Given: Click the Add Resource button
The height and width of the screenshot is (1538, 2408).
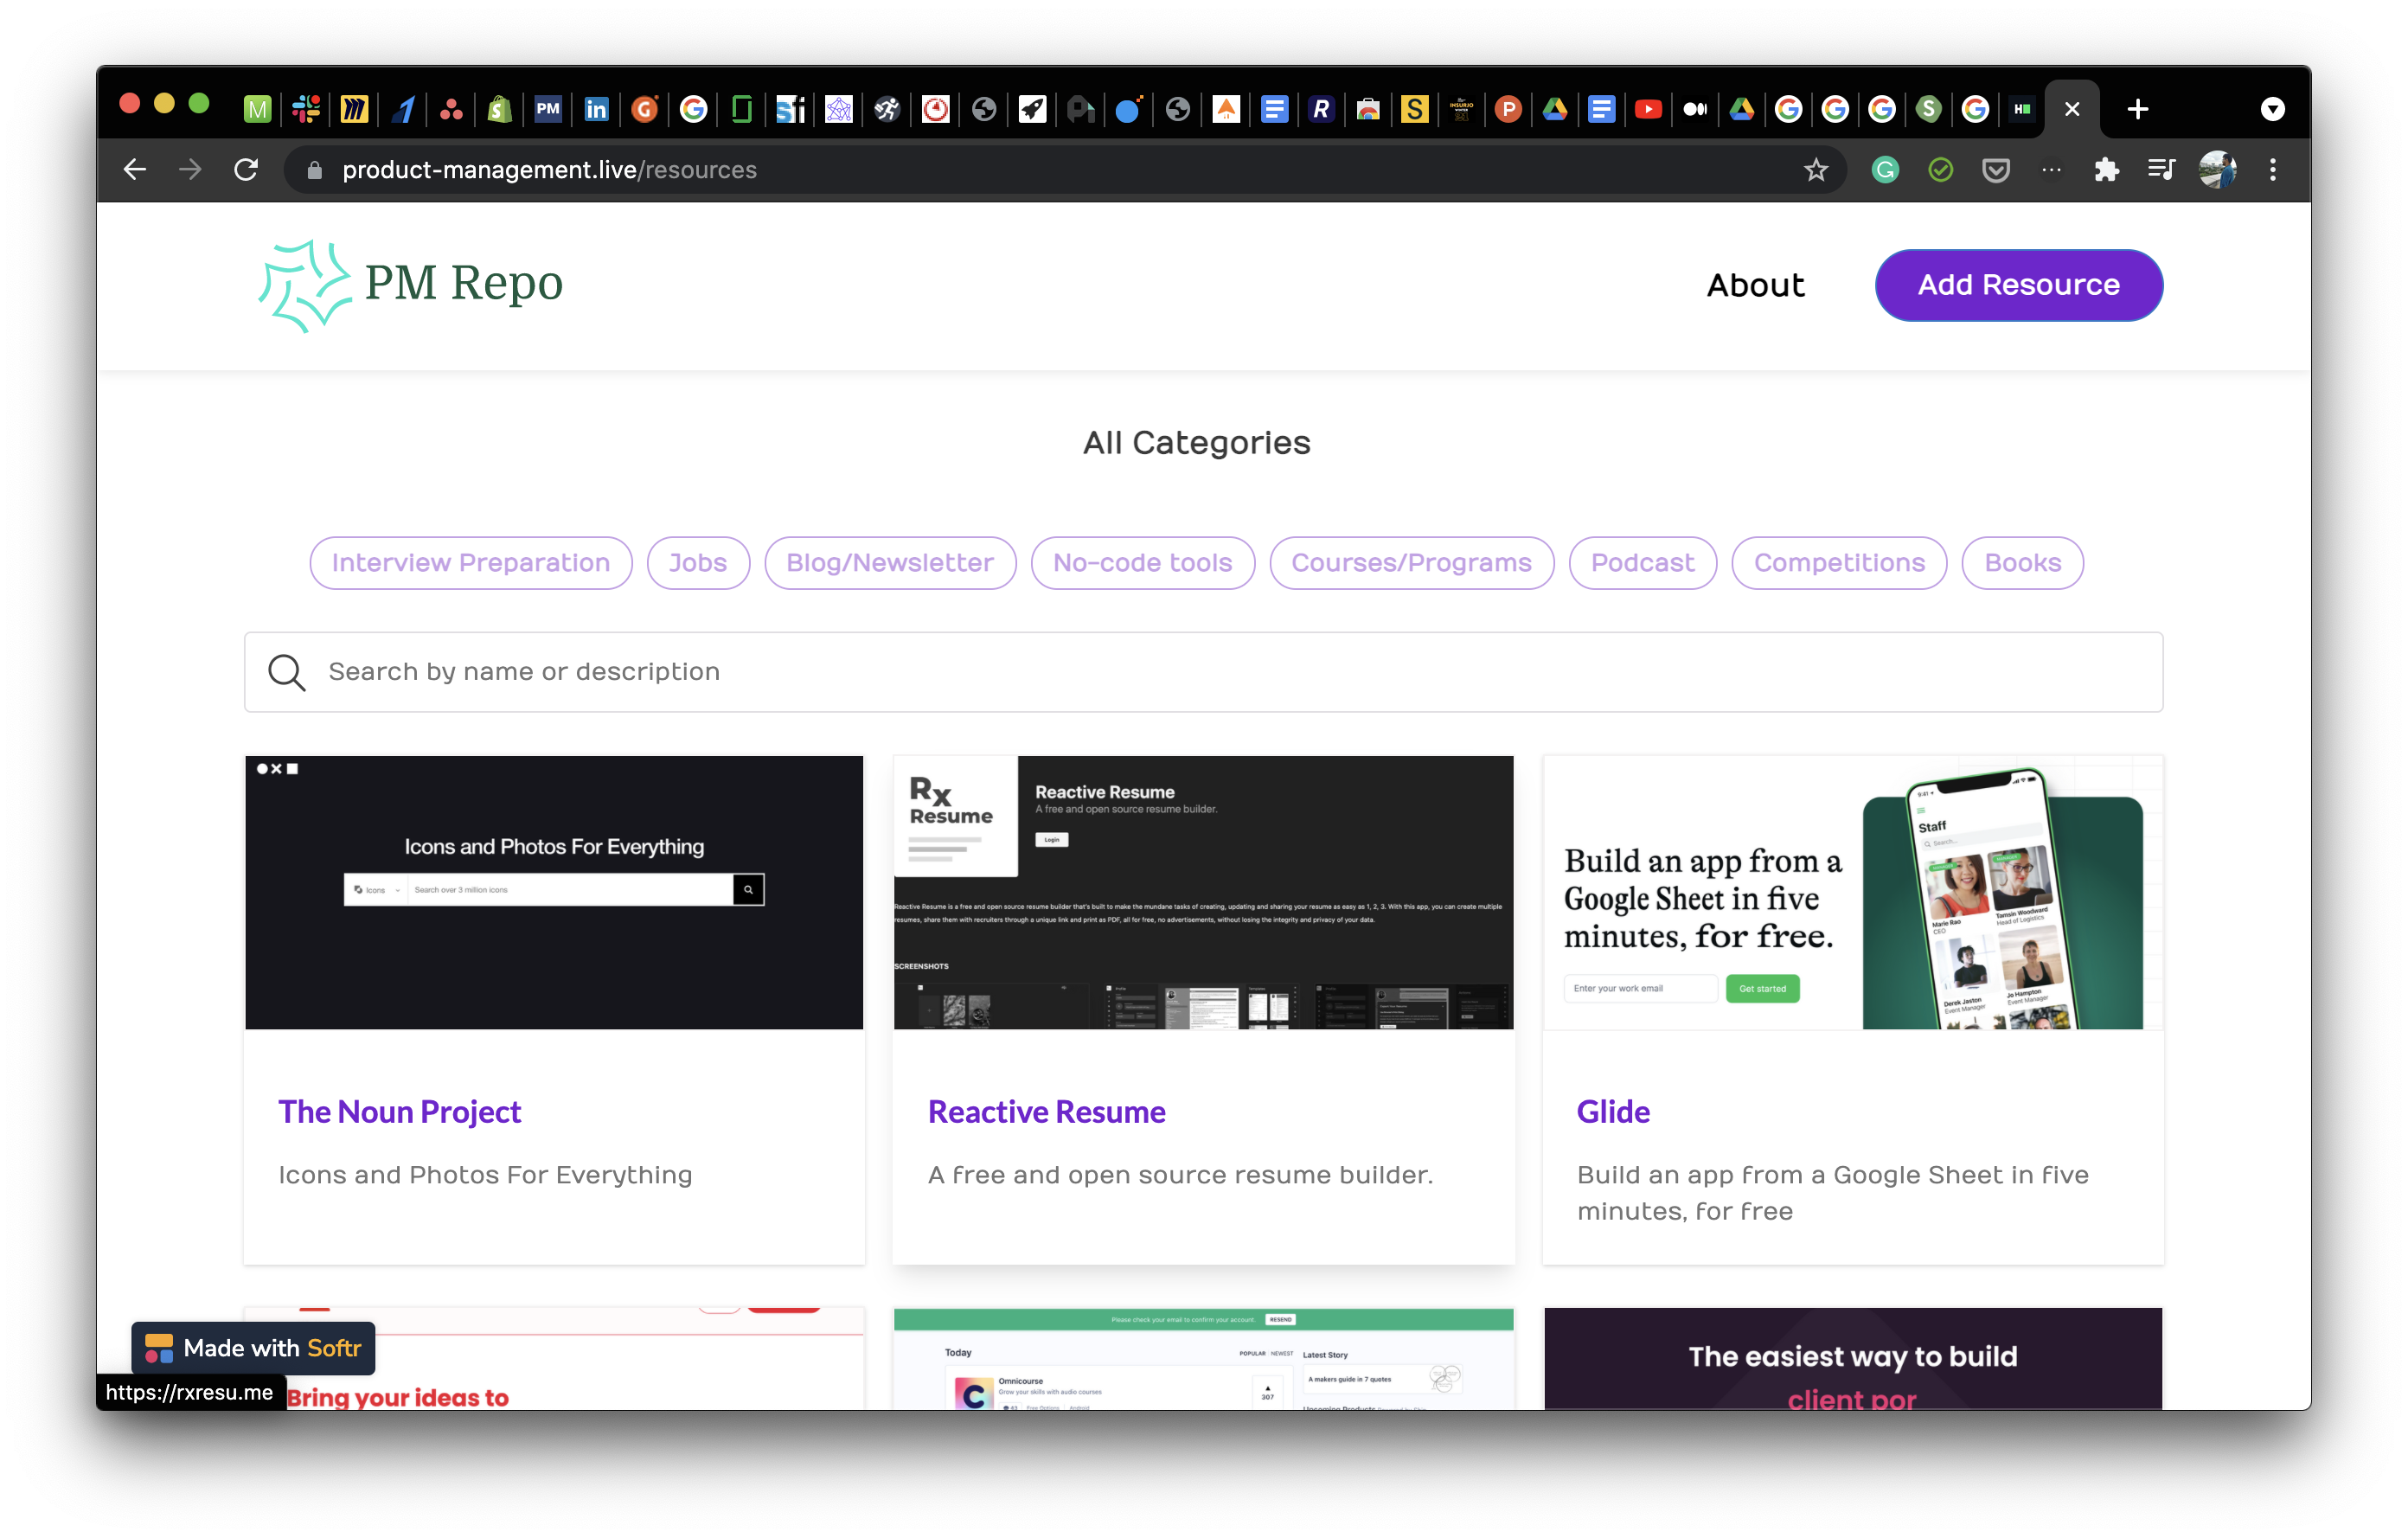Looking at the screenshot, I should 2018,285.
